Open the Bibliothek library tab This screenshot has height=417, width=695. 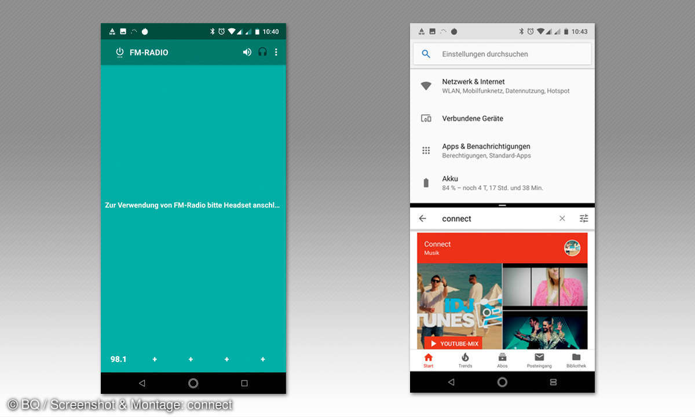coord(576,360)
